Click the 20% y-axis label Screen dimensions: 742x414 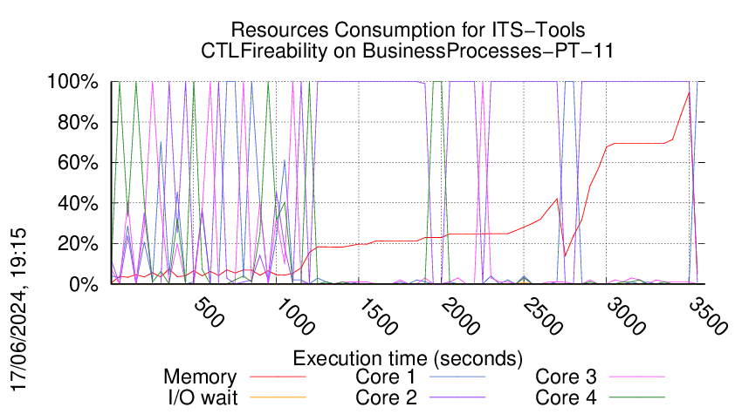78,244
